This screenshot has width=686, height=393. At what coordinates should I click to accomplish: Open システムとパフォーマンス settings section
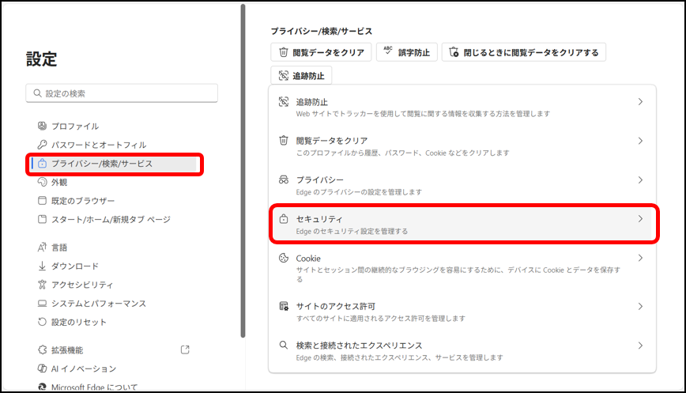98,304
